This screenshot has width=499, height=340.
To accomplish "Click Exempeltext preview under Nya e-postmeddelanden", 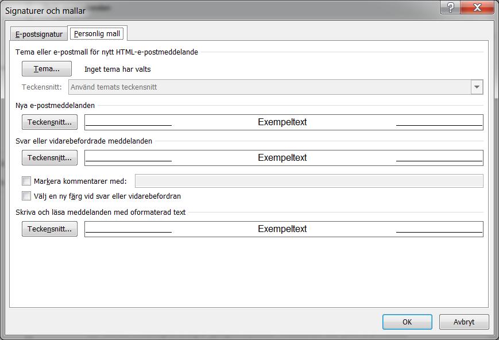I will tap(284, 122).
